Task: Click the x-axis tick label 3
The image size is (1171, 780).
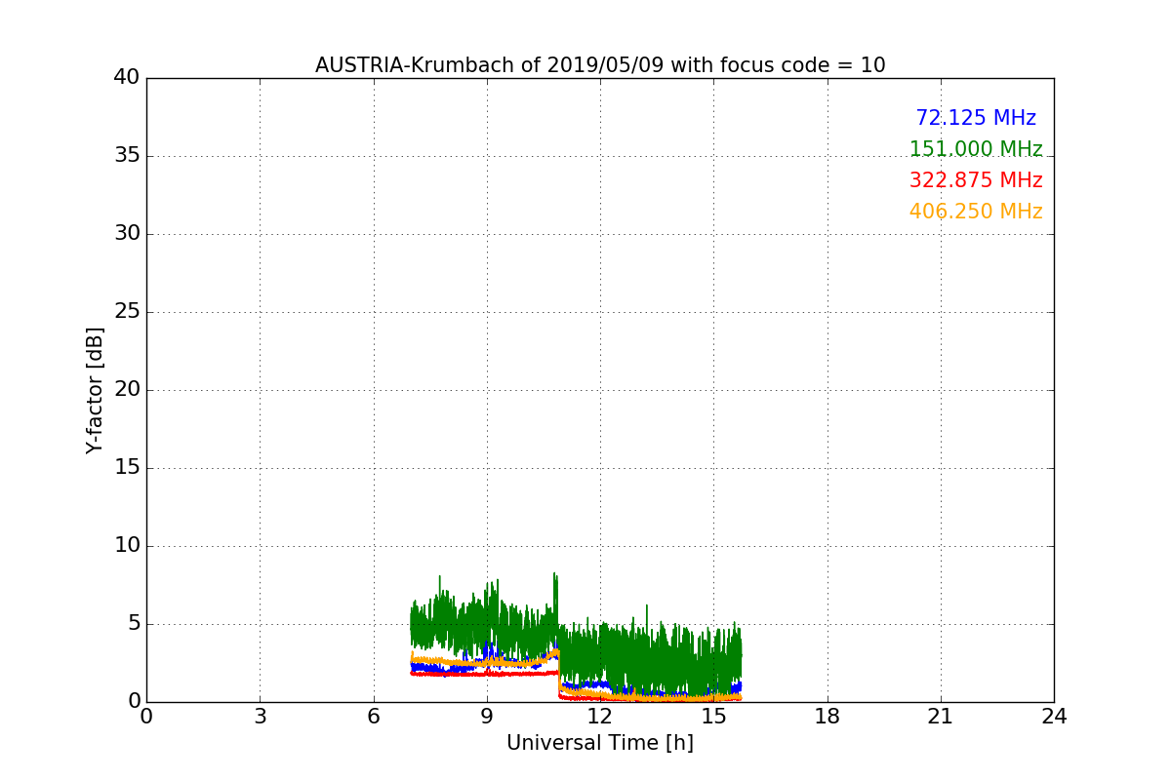Action: (x=260, y=717)
